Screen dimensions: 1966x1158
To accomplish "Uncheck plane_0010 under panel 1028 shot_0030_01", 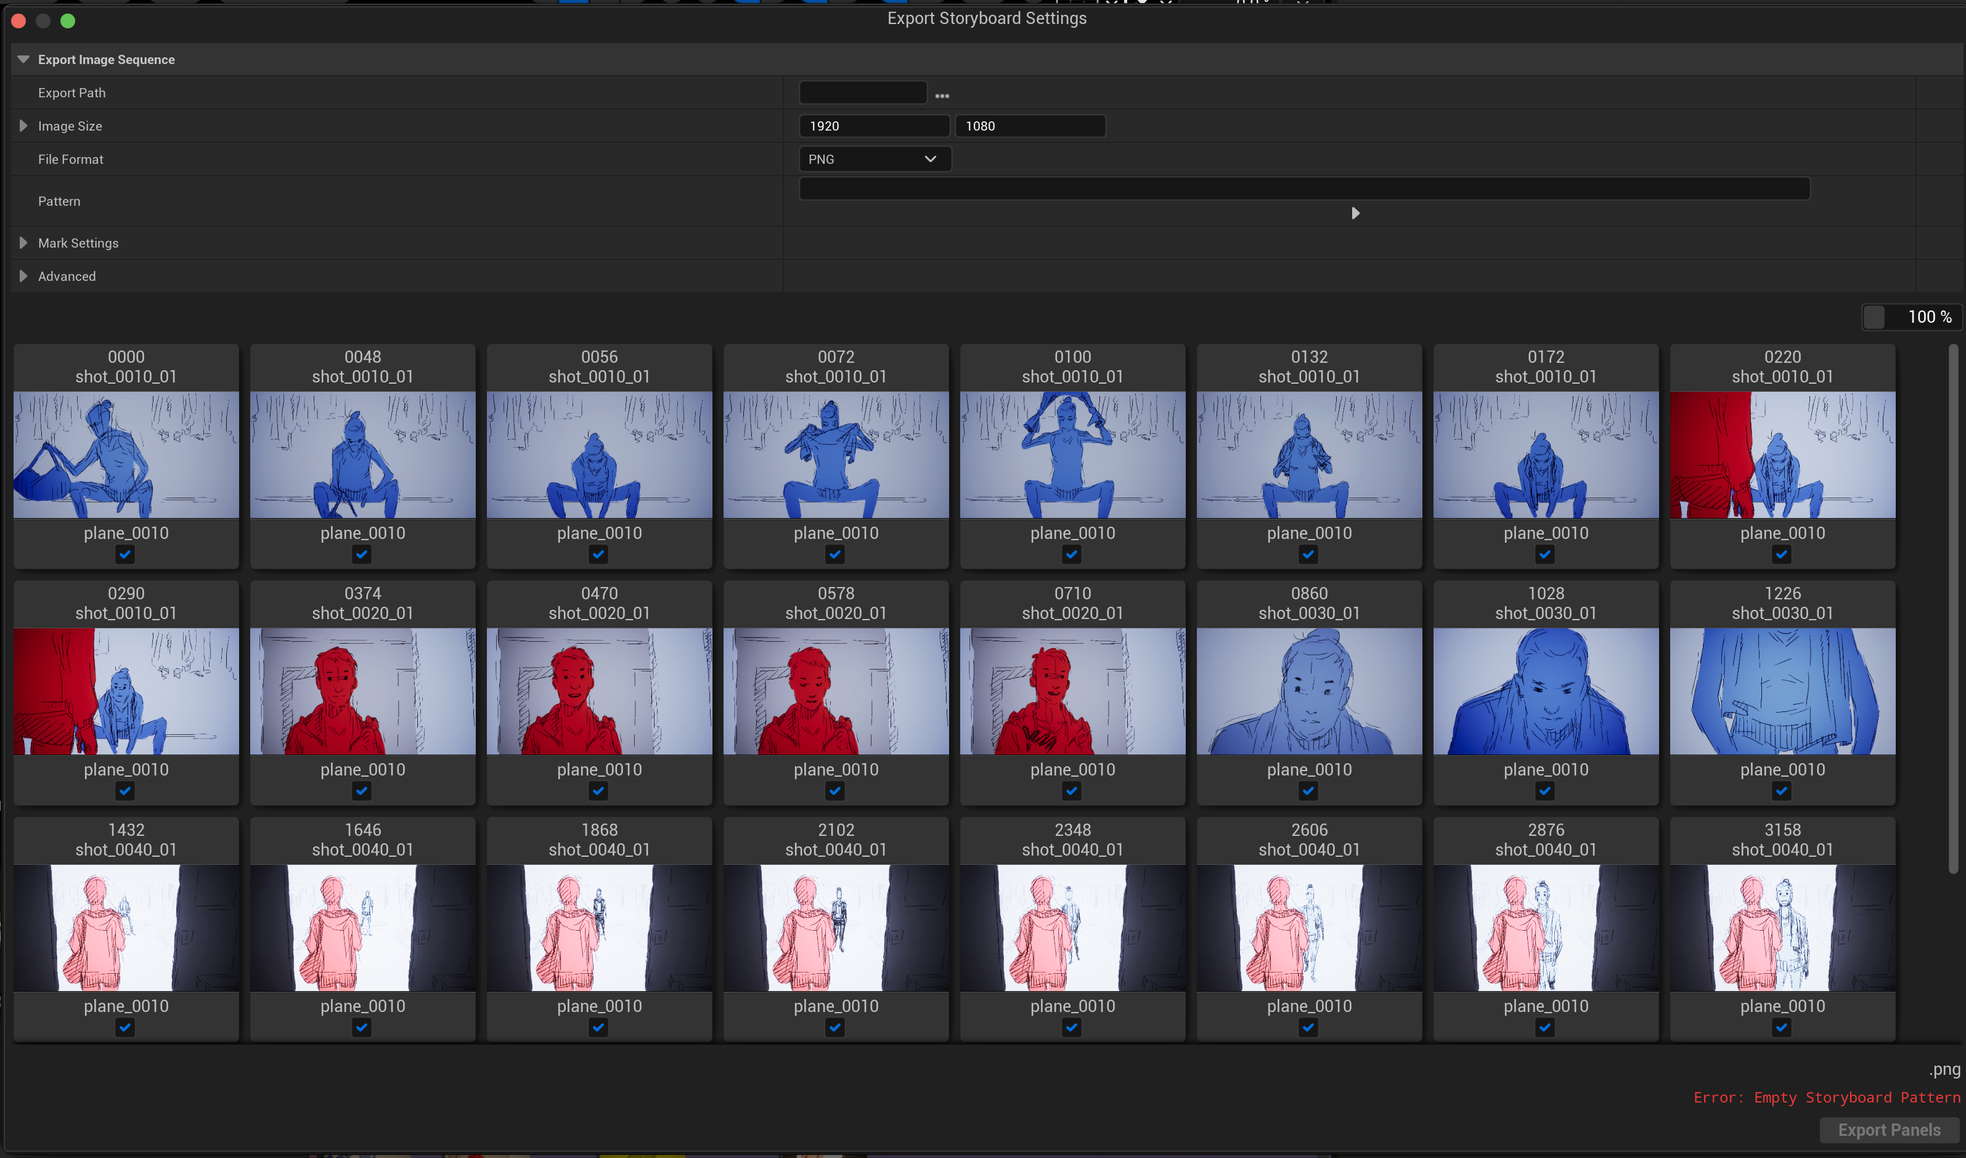I will pyautogui.click(x=1544, y=790).
